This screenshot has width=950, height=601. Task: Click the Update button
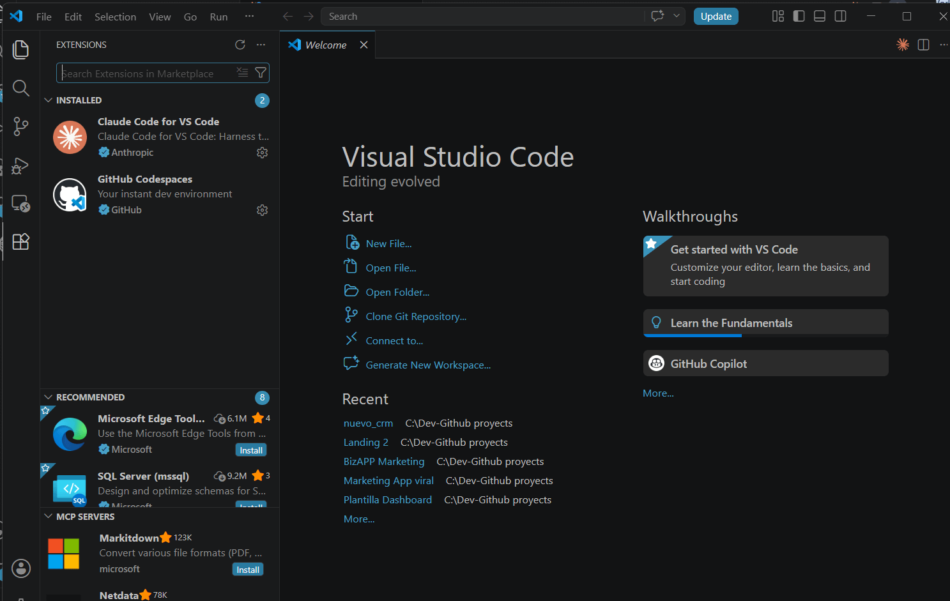tap(716, 17)
